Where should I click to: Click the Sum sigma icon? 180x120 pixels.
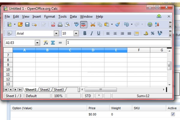point(53,43)
